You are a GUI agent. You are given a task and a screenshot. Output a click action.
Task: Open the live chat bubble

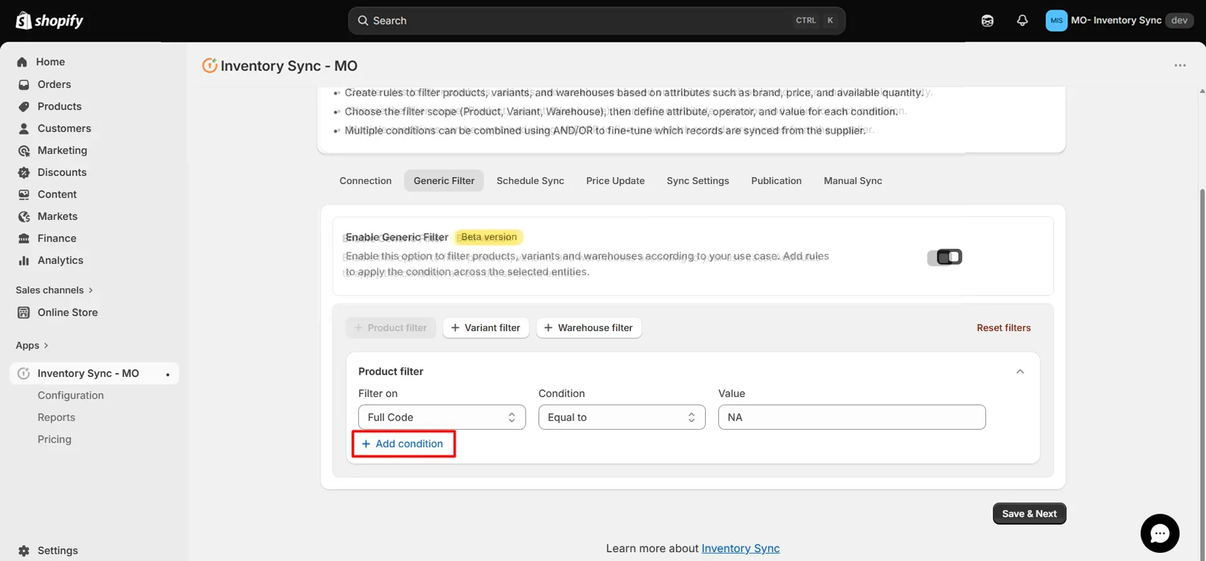point(1159,533)
